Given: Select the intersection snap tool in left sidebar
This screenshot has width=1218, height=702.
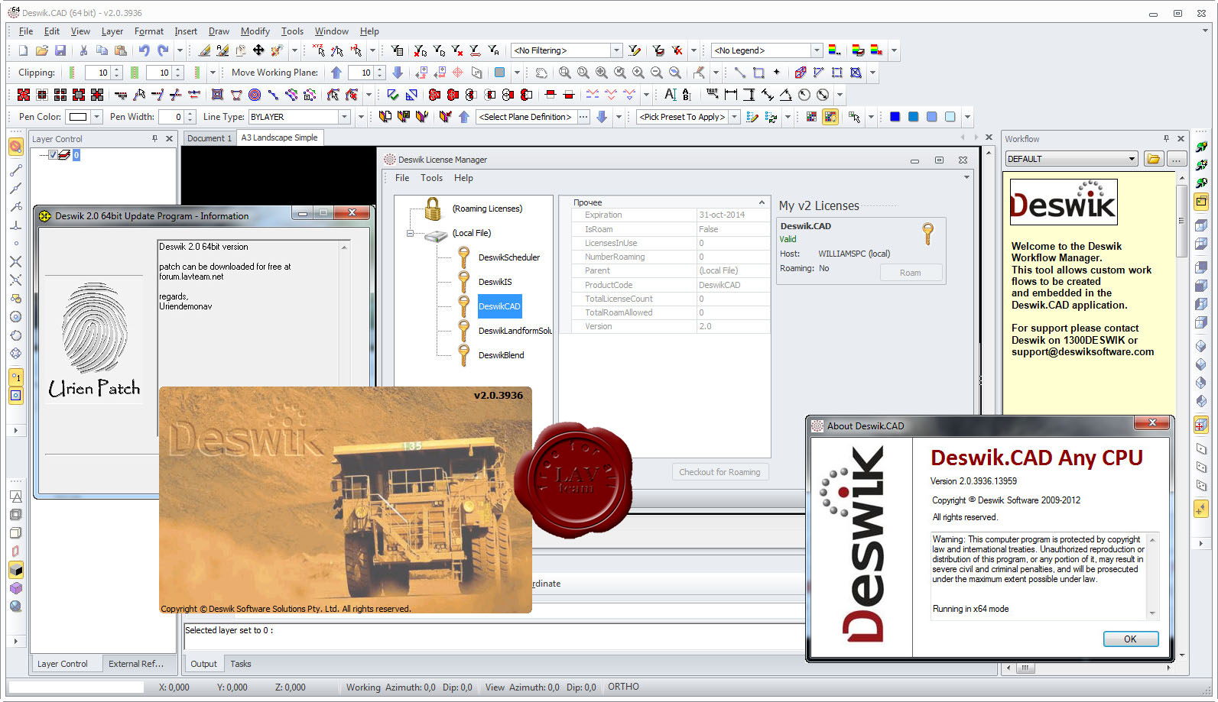Looking at the screenshot, I should pos(15,261).
